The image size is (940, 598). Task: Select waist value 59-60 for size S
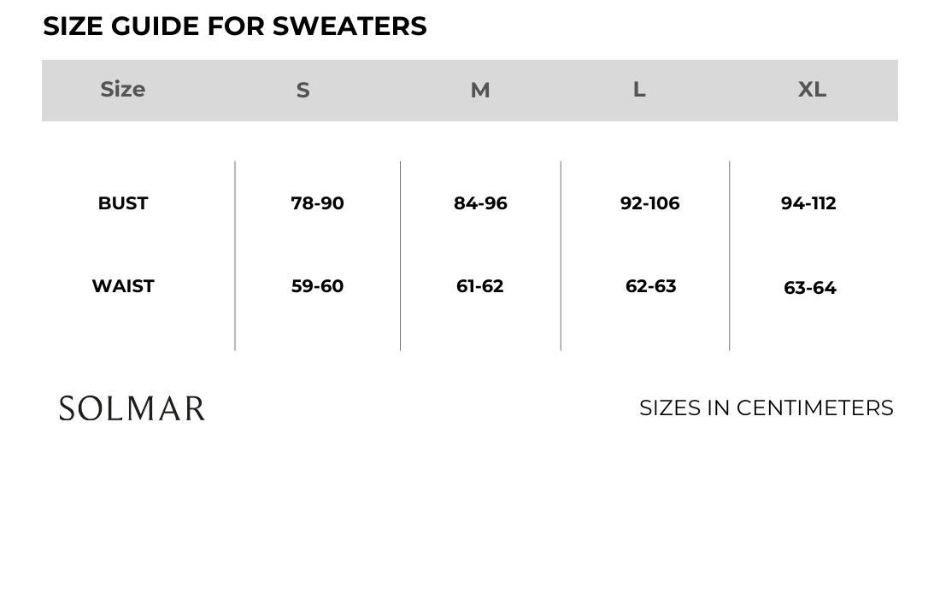(317, 286)
